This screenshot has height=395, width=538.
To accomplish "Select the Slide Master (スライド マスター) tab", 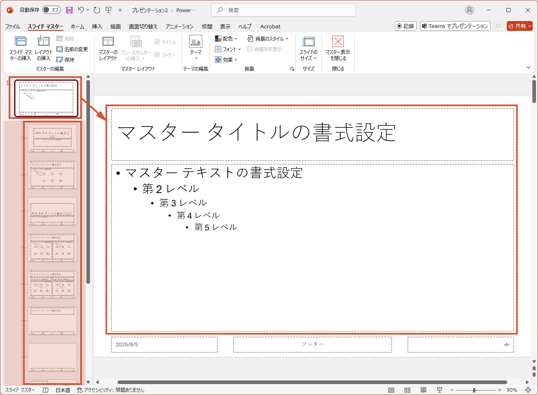I will click(x=45, y=26).
